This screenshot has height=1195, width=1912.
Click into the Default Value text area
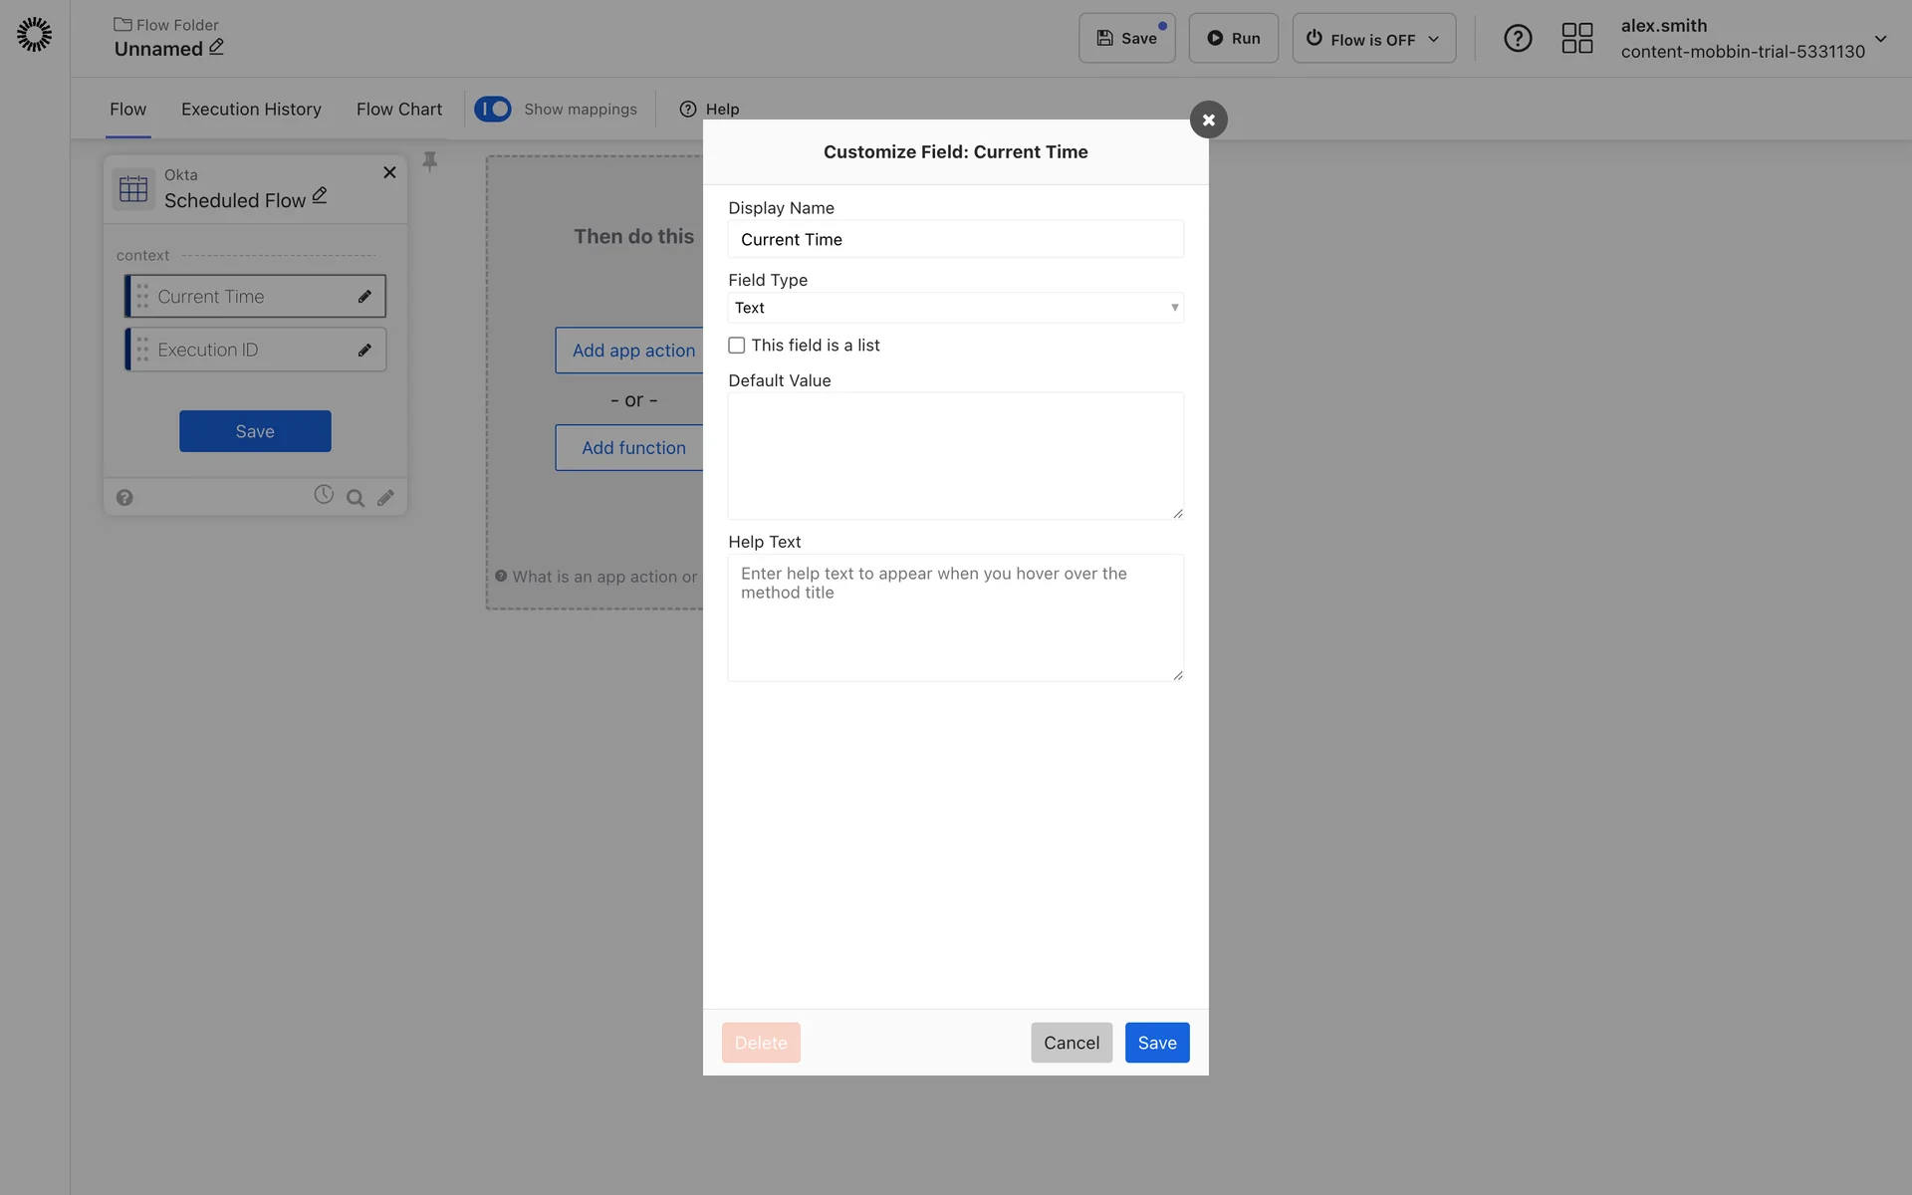click(955, 455)
